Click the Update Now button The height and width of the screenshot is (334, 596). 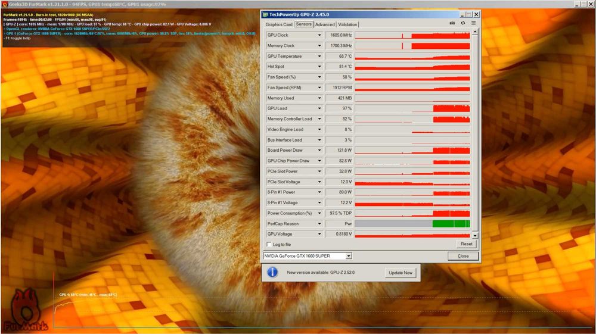tap(401, 273)
